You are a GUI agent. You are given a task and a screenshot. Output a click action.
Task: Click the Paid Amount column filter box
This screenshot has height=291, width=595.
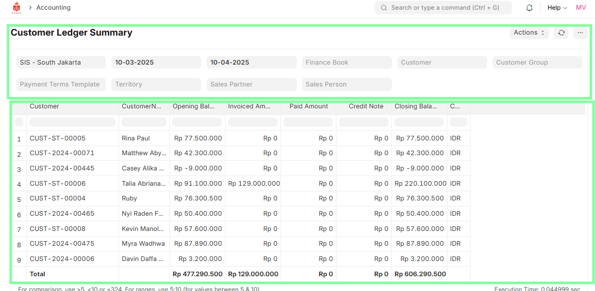308,122
